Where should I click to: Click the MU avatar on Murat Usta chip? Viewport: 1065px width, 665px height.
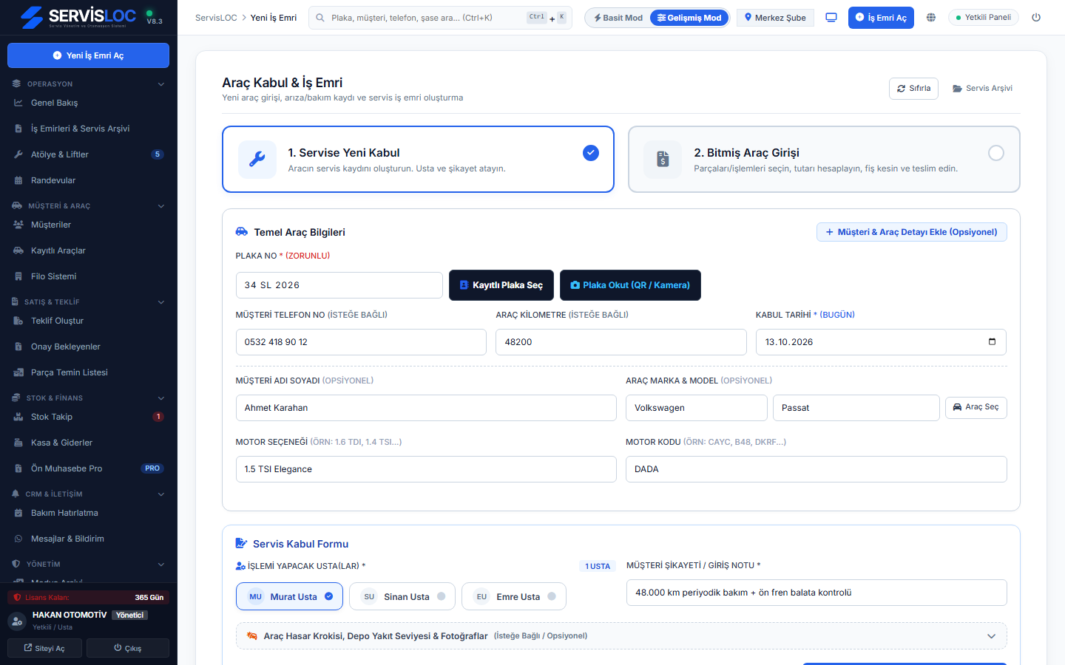pyautogui.click(x=255, y=597)
